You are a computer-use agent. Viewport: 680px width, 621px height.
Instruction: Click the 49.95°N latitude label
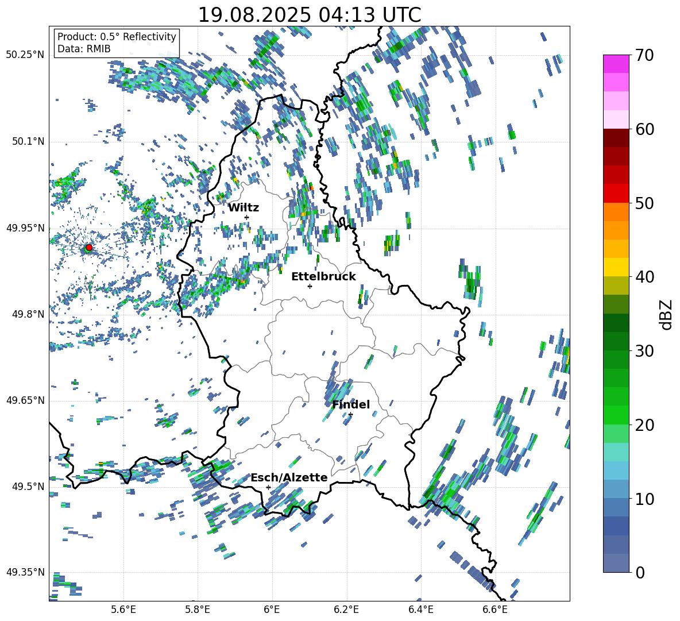click(25, 227)
